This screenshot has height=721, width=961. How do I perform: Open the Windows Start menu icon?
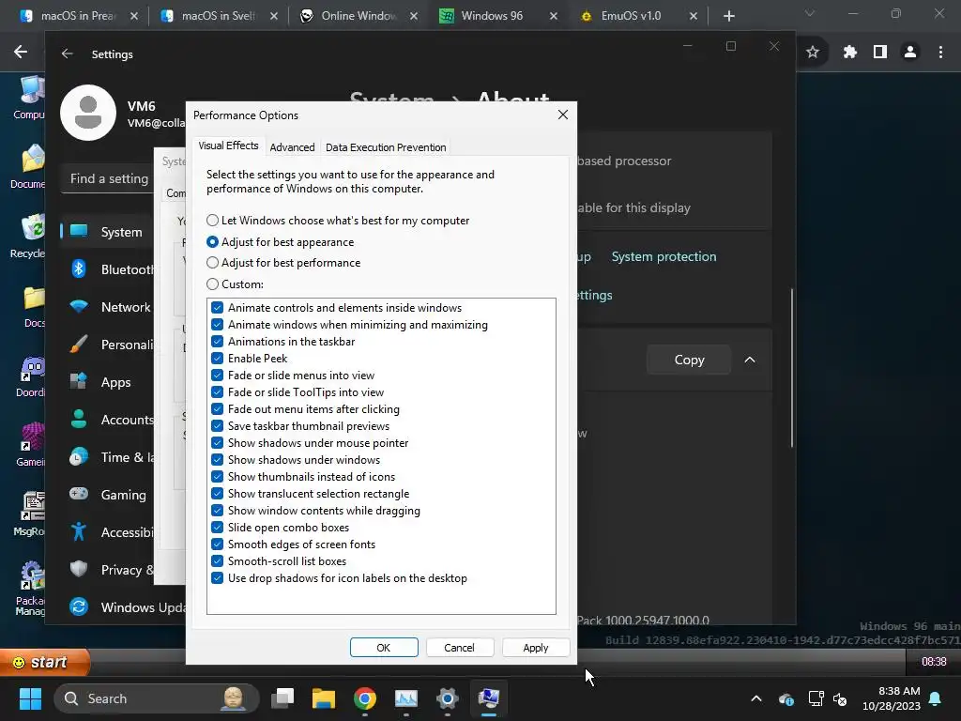(30, 698)
